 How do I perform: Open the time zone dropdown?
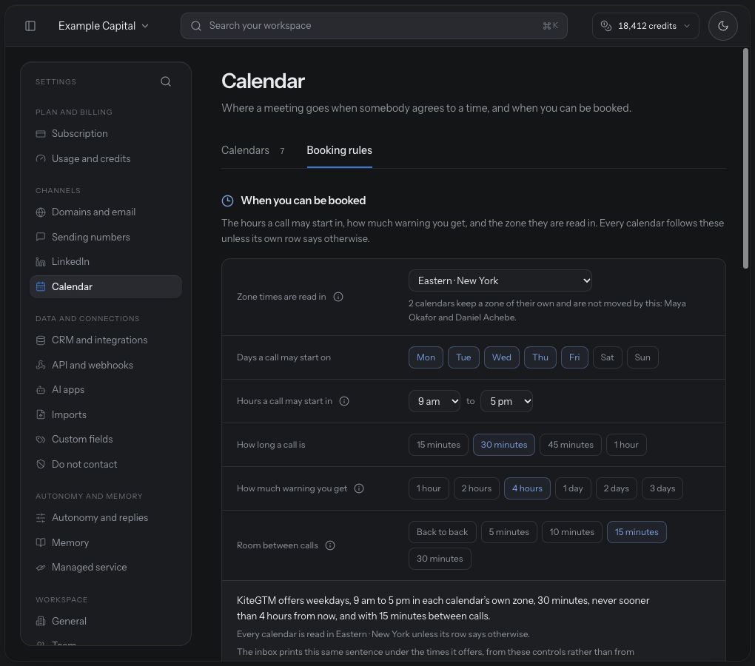click(x=500, y=280)
